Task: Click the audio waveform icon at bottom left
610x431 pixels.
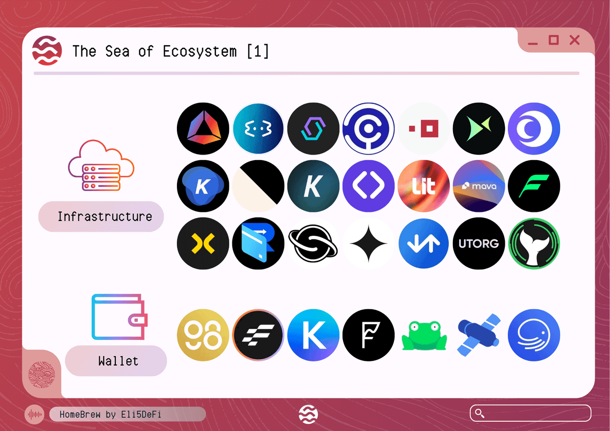Action: (x=35, y=414)
